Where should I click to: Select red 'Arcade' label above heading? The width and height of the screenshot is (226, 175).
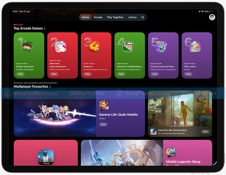coord(18,24)
